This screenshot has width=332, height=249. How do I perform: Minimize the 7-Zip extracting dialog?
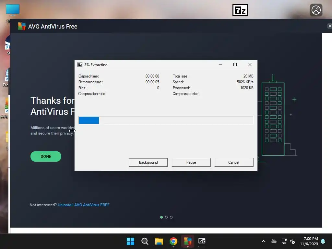point(220,65)
